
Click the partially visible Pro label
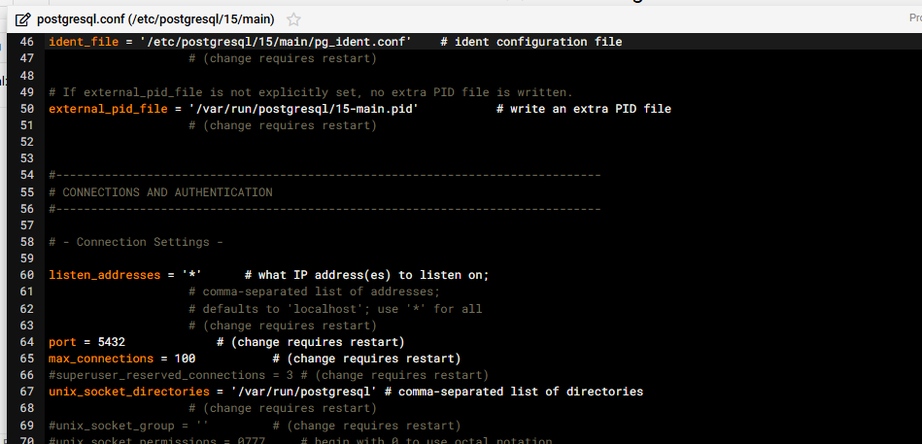point(914,17)
